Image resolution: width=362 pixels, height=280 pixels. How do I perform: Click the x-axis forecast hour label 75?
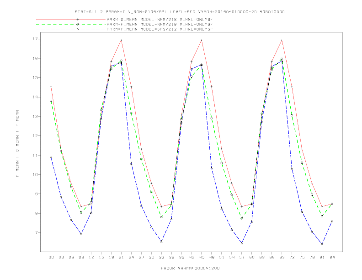point(302,257)
